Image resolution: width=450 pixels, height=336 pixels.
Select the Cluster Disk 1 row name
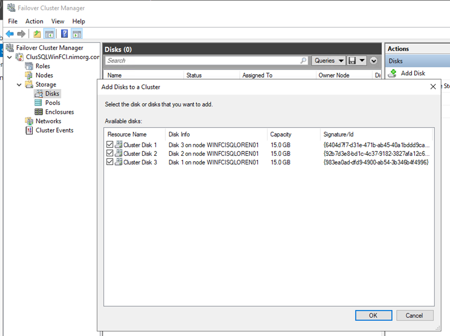pos(140,145)
